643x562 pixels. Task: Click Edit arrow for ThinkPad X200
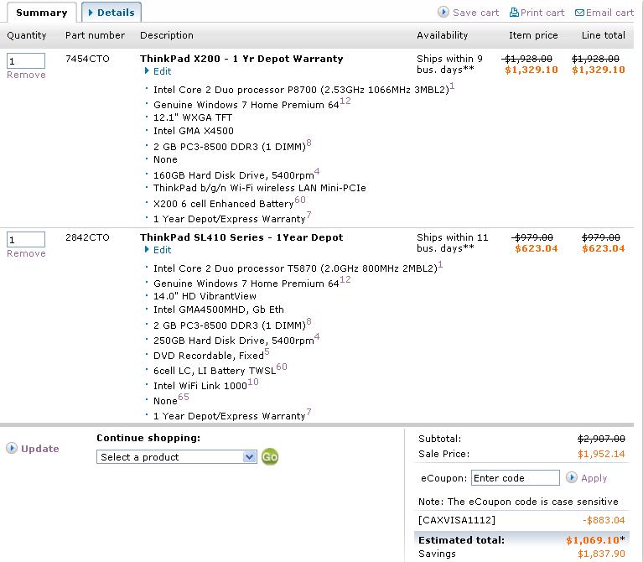[147, 72]
